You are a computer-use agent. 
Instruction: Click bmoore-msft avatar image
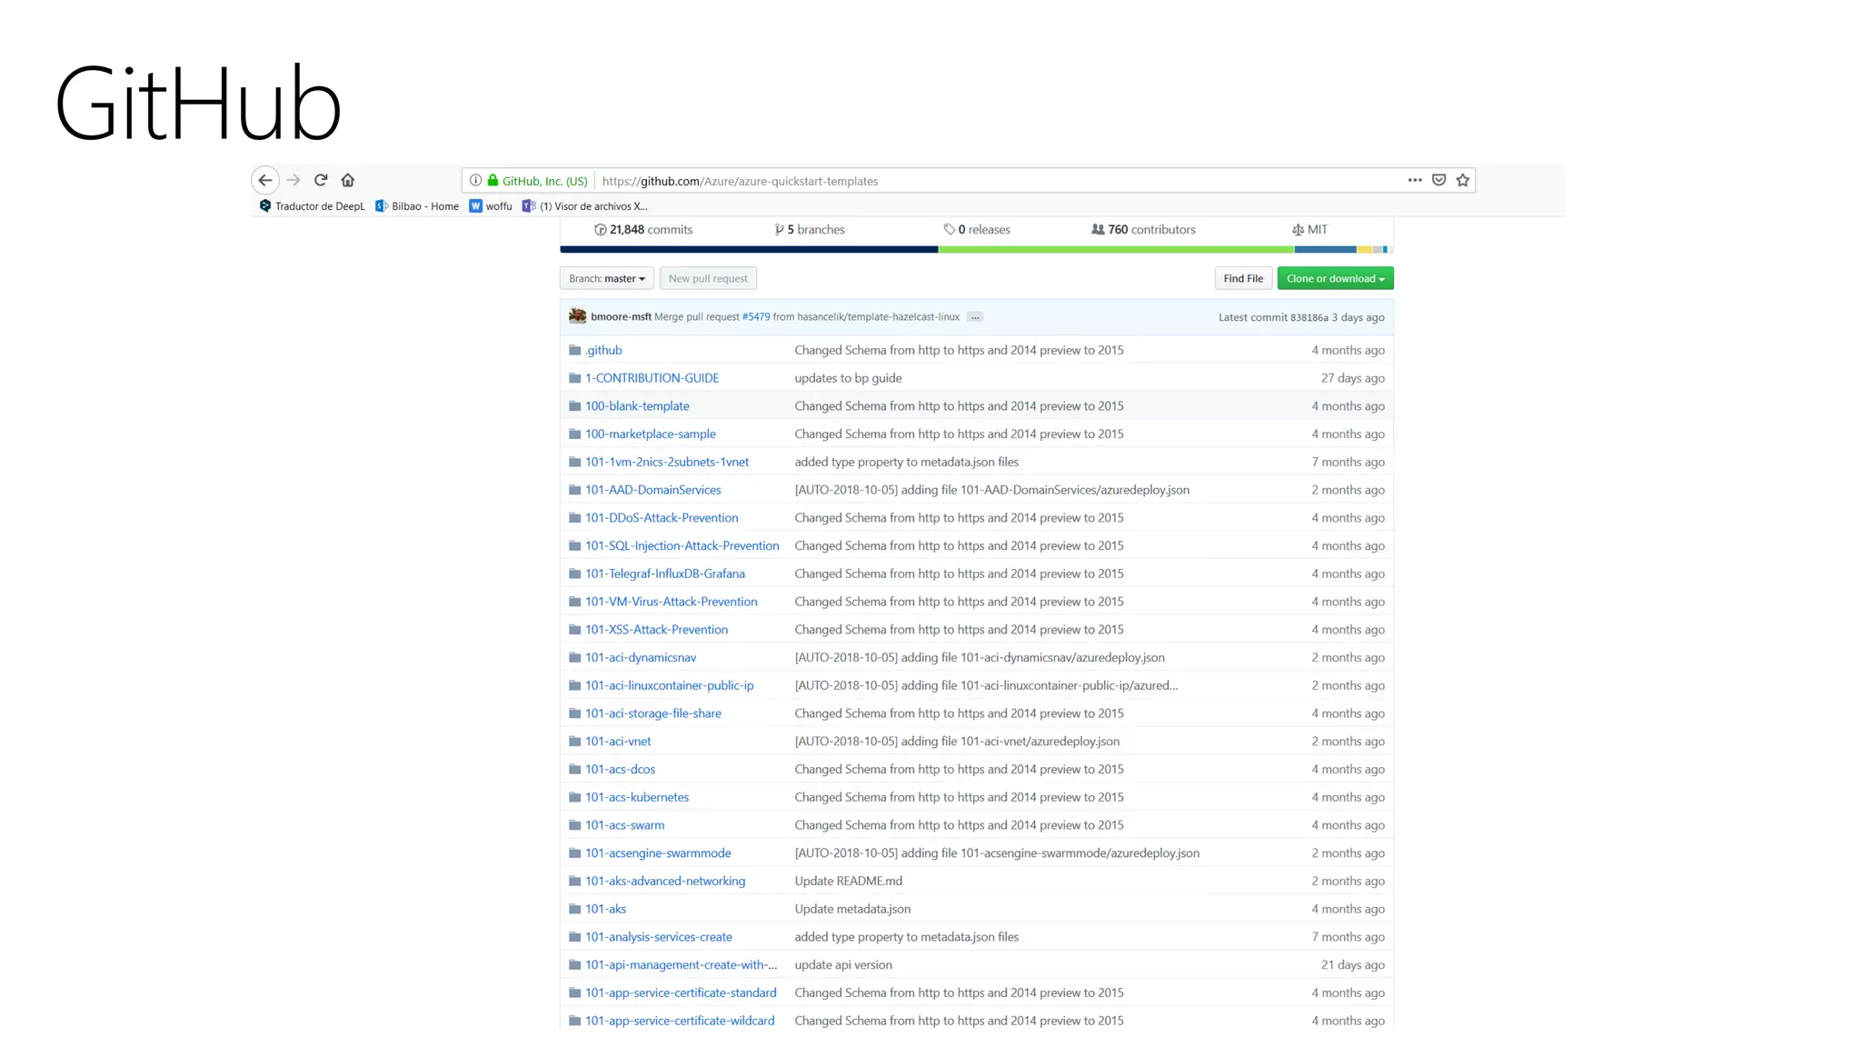tap(577, 316)
